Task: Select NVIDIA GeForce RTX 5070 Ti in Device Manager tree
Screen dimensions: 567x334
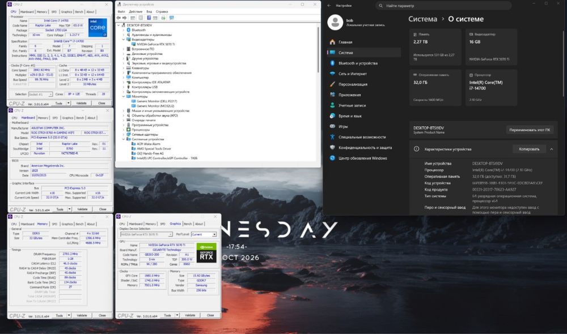Action: pos(155,44)
